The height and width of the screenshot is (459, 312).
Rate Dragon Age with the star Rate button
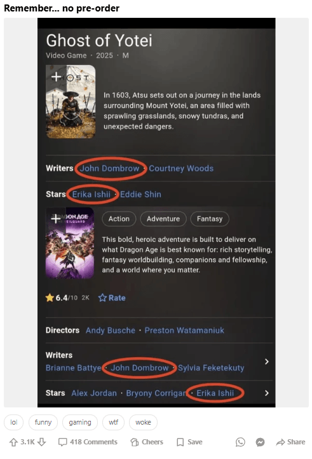tap(112, 298)
